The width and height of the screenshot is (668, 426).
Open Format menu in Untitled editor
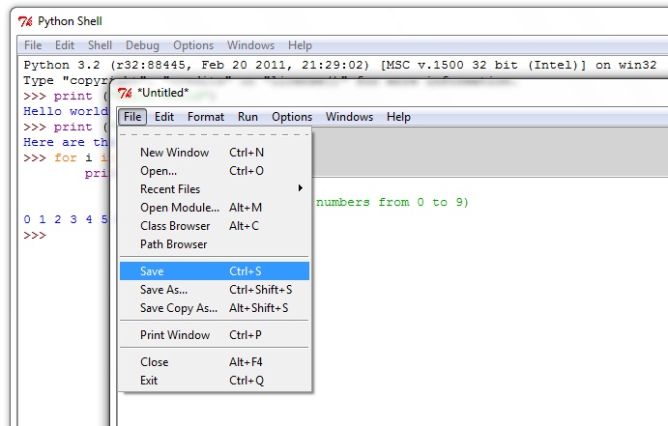[206, 117]
